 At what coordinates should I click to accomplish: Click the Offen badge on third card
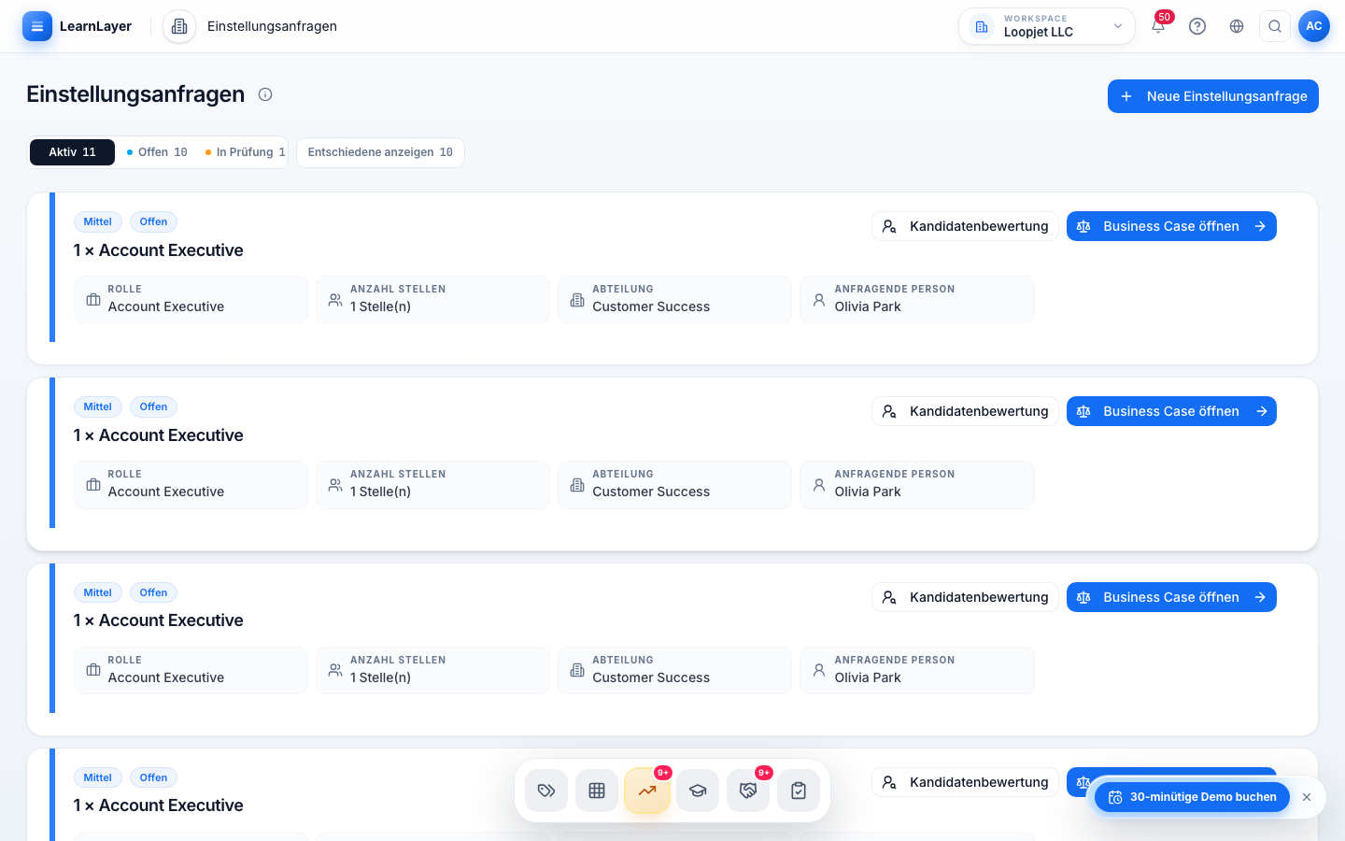click(x=153, y=592)
